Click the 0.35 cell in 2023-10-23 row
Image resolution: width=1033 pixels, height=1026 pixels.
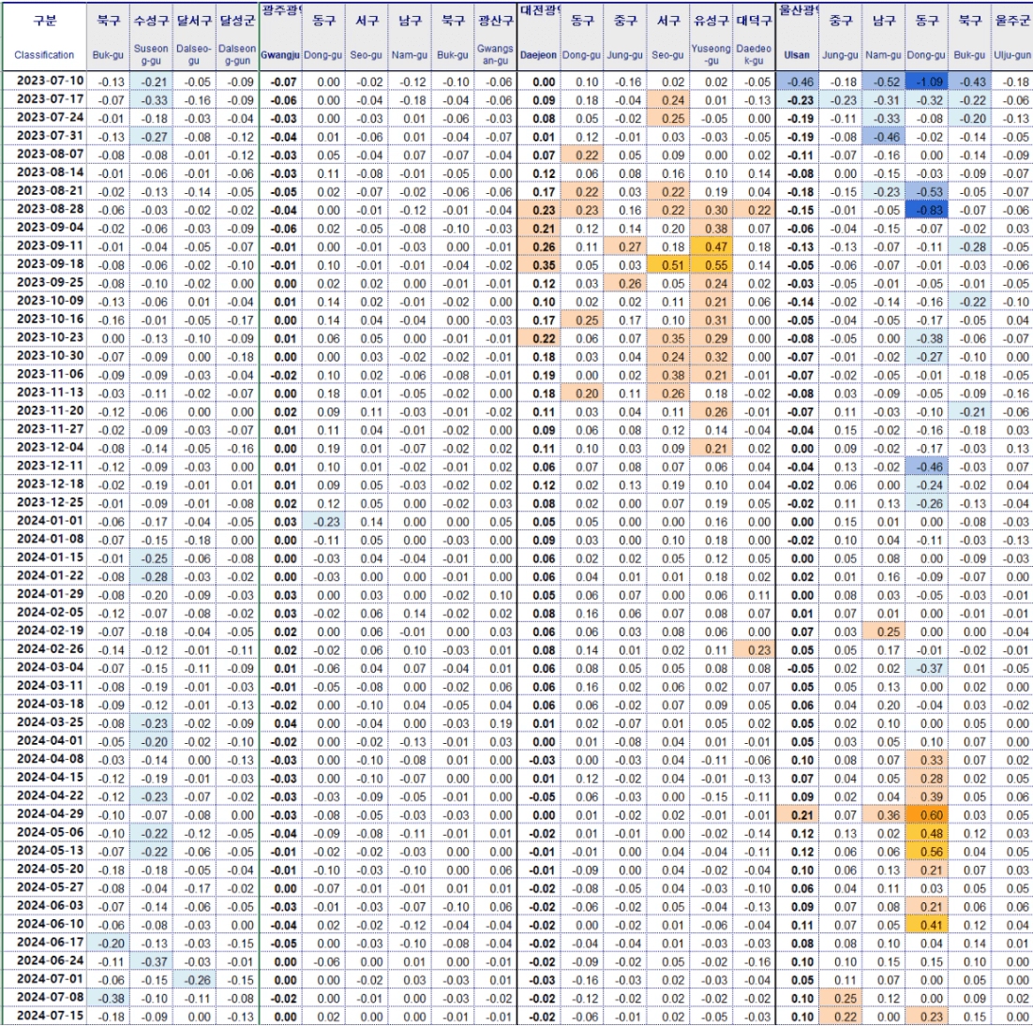pyautogui.click(x=668, y=338)
